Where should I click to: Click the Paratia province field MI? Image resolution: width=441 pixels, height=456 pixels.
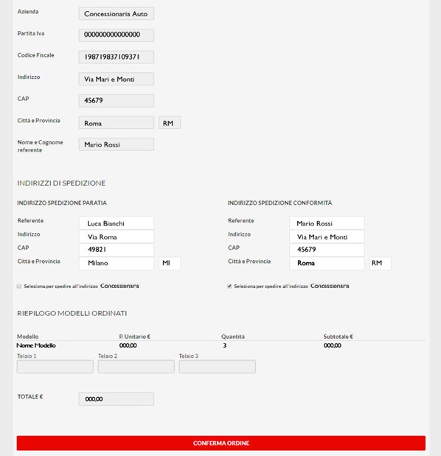pos(170,263)
